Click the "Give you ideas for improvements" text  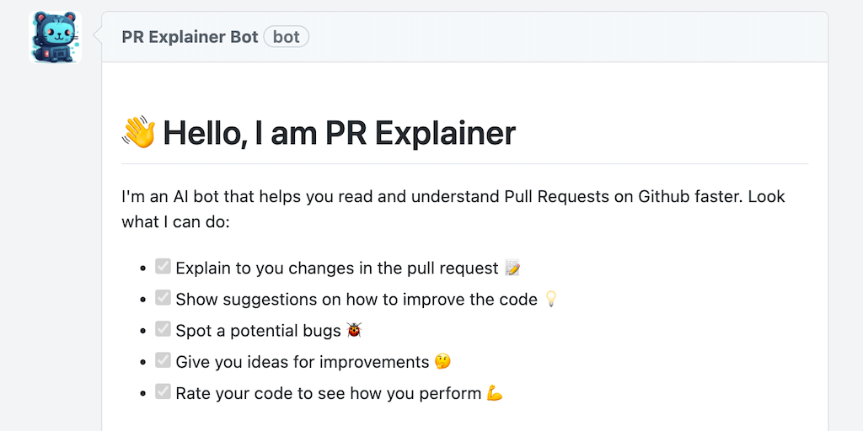pos(303,362)
